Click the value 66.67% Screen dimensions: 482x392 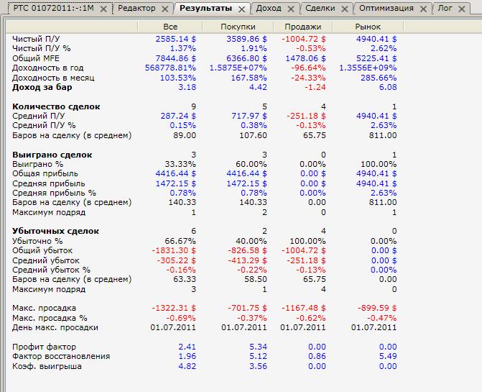[x=180, y=241]
